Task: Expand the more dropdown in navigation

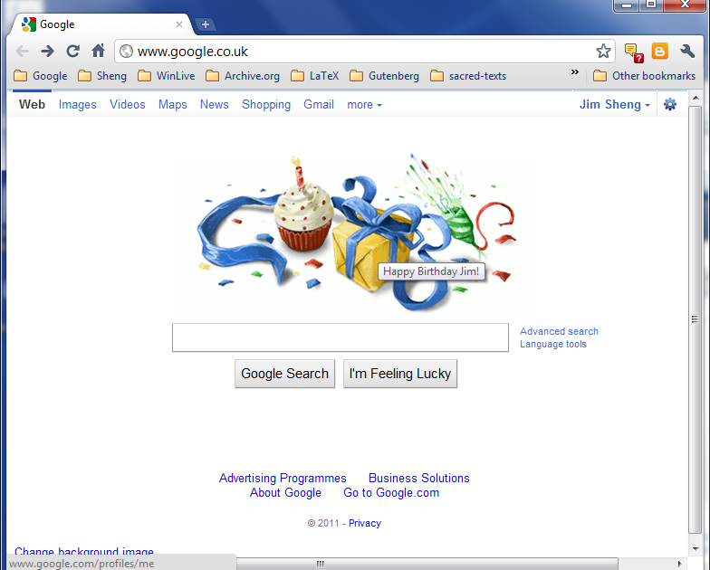Action: coord(364,105)
